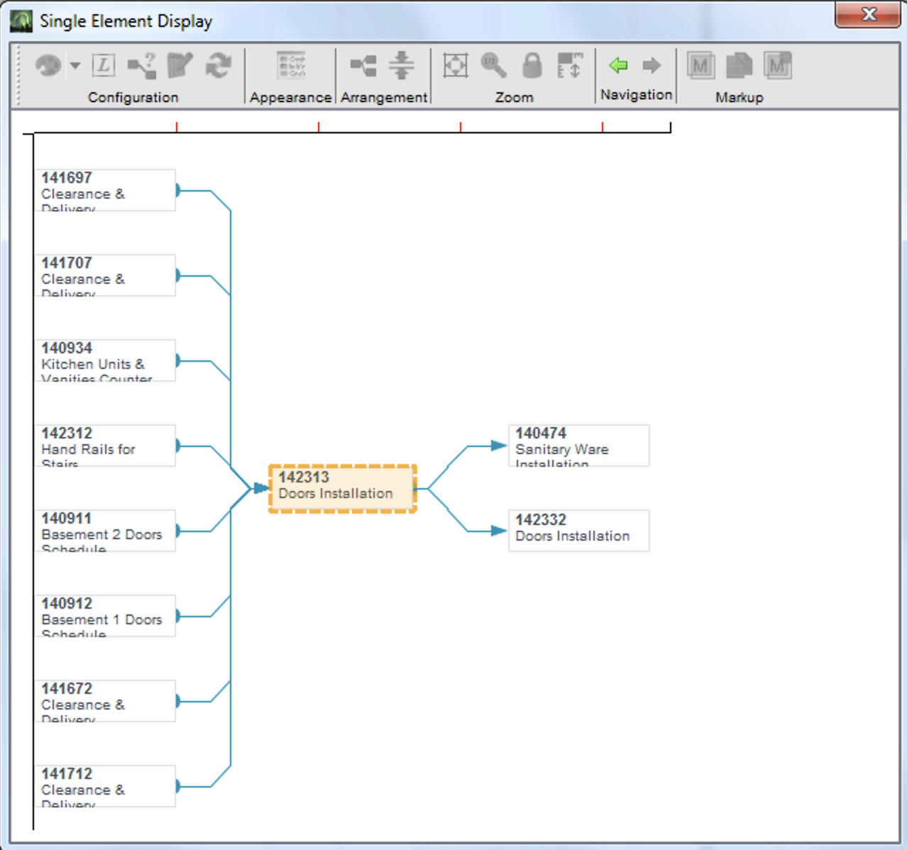Click the copy markup pages icon
This screenshot has height=850, width=907.
[739, 66]
